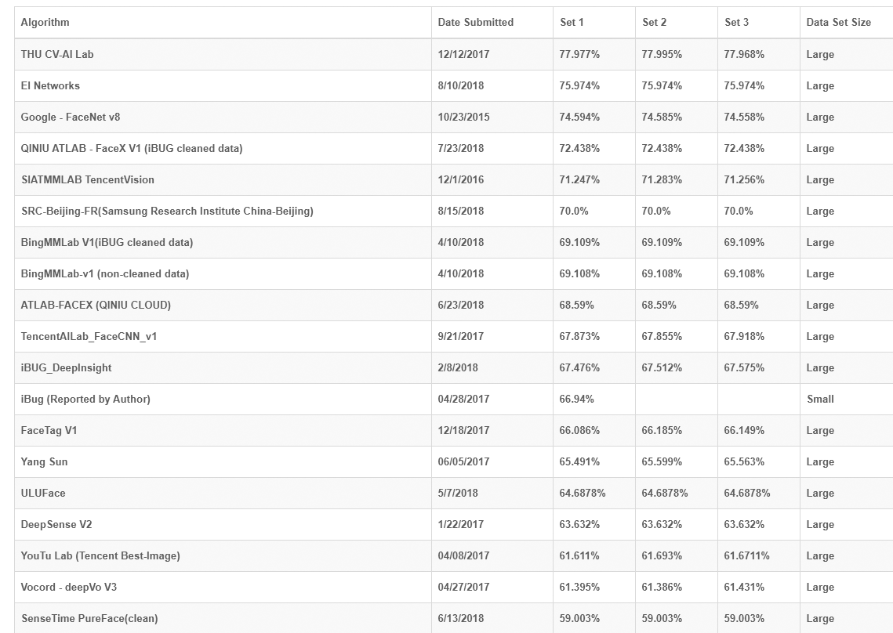Click the Set 3 value 77.968%
This screenshot has height=633, width=893.
click(744, 54)
